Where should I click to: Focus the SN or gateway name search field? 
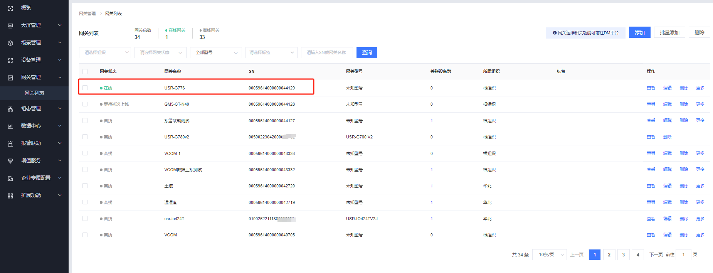327,52
